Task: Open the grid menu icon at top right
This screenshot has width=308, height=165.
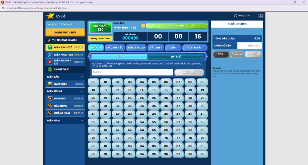Action: [x=260, y=16]
